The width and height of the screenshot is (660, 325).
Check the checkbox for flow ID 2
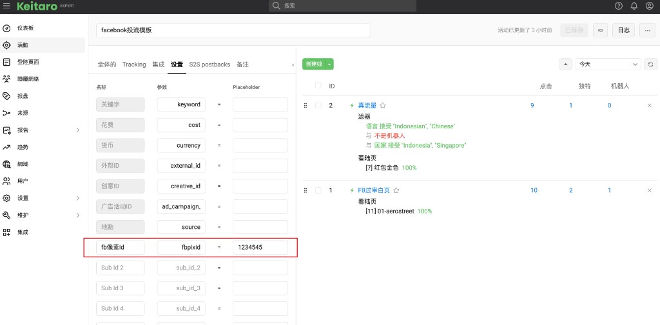click(x=318, y=105)
